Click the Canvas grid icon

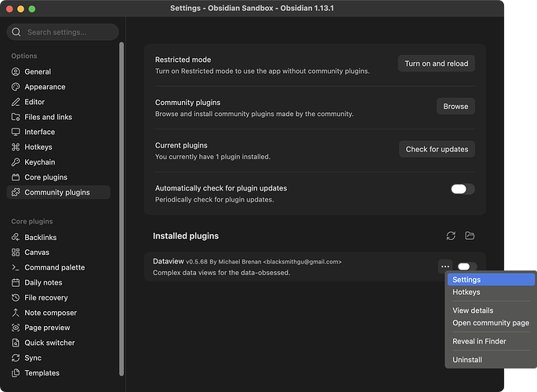pos(16,252)
